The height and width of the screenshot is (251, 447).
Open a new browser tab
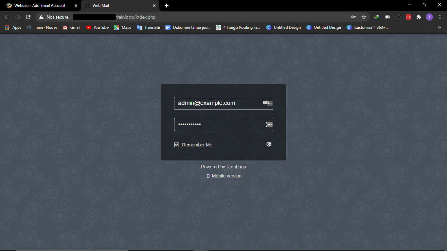pyautogui.click(x=167, y=6)
